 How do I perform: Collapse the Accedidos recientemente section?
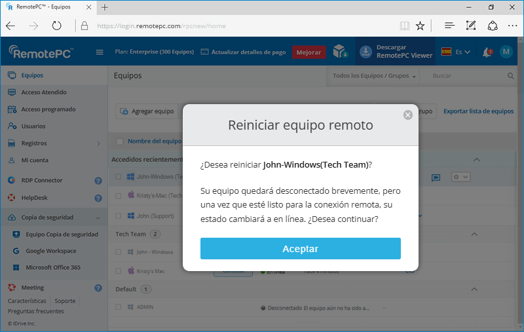tap(477, 160)
